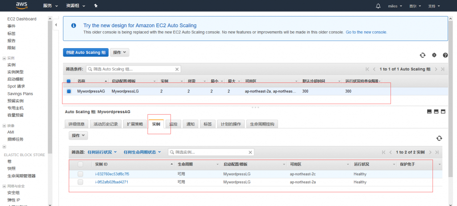Screen dimensions: 457x206
Task: Switch to the 活动历史记录 tab
Action: (105, 124)
